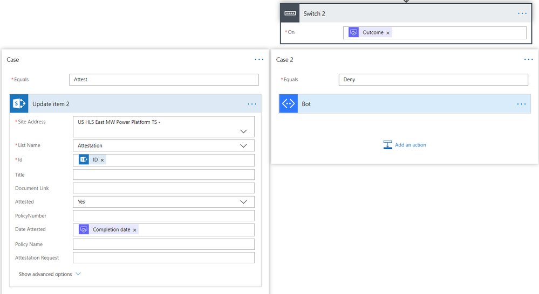Select the ID token label
This screenshot has height=294, width=539.
point(95,160)
